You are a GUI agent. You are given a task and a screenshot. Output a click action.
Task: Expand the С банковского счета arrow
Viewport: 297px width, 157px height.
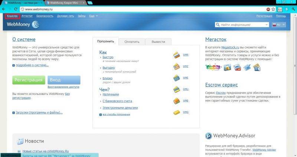(101, 101)
